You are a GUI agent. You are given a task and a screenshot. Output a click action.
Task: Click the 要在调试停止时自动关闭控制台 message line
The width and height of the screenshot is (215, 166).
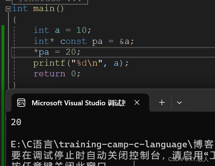click(113, 155)
